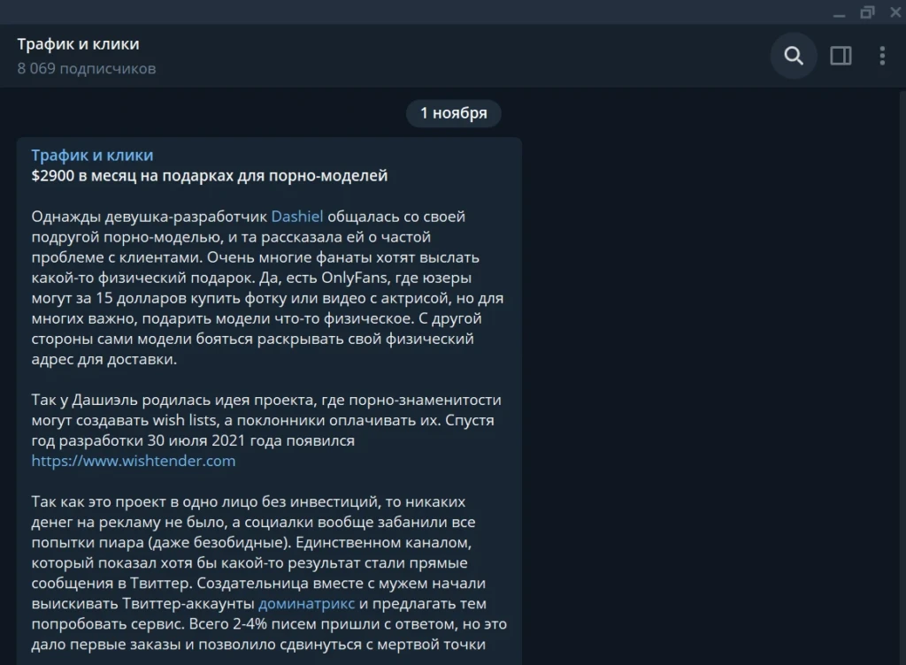Follow the blue доминатрикс link
The height and width of the screenshot is (665, 906).
[306, 604]
